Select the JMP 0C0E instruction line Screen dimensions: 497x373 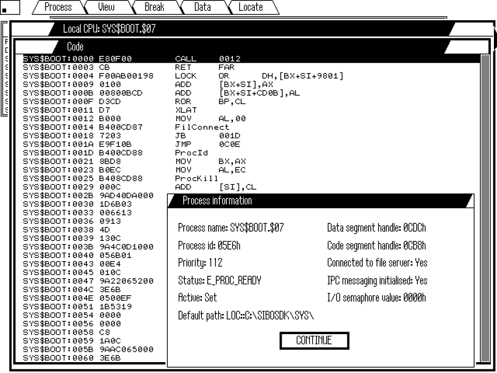click(x=207, y=144)
